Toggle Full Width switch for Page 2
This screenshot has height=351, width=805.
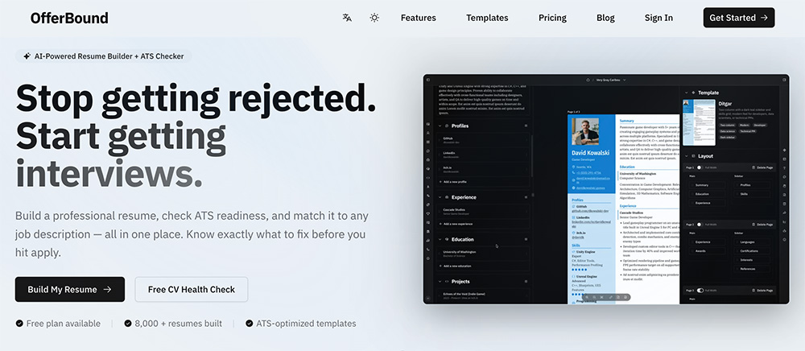click(x=700, y=225)
